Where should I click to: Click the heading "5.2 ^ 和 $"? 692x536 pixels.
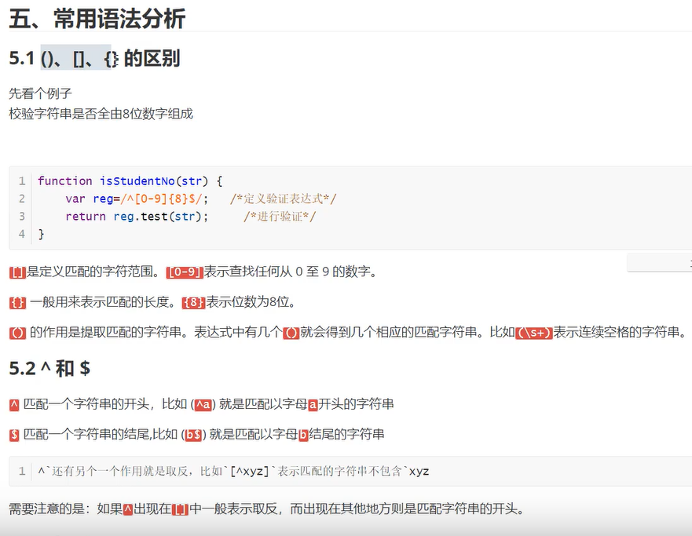tap(49, 368)
